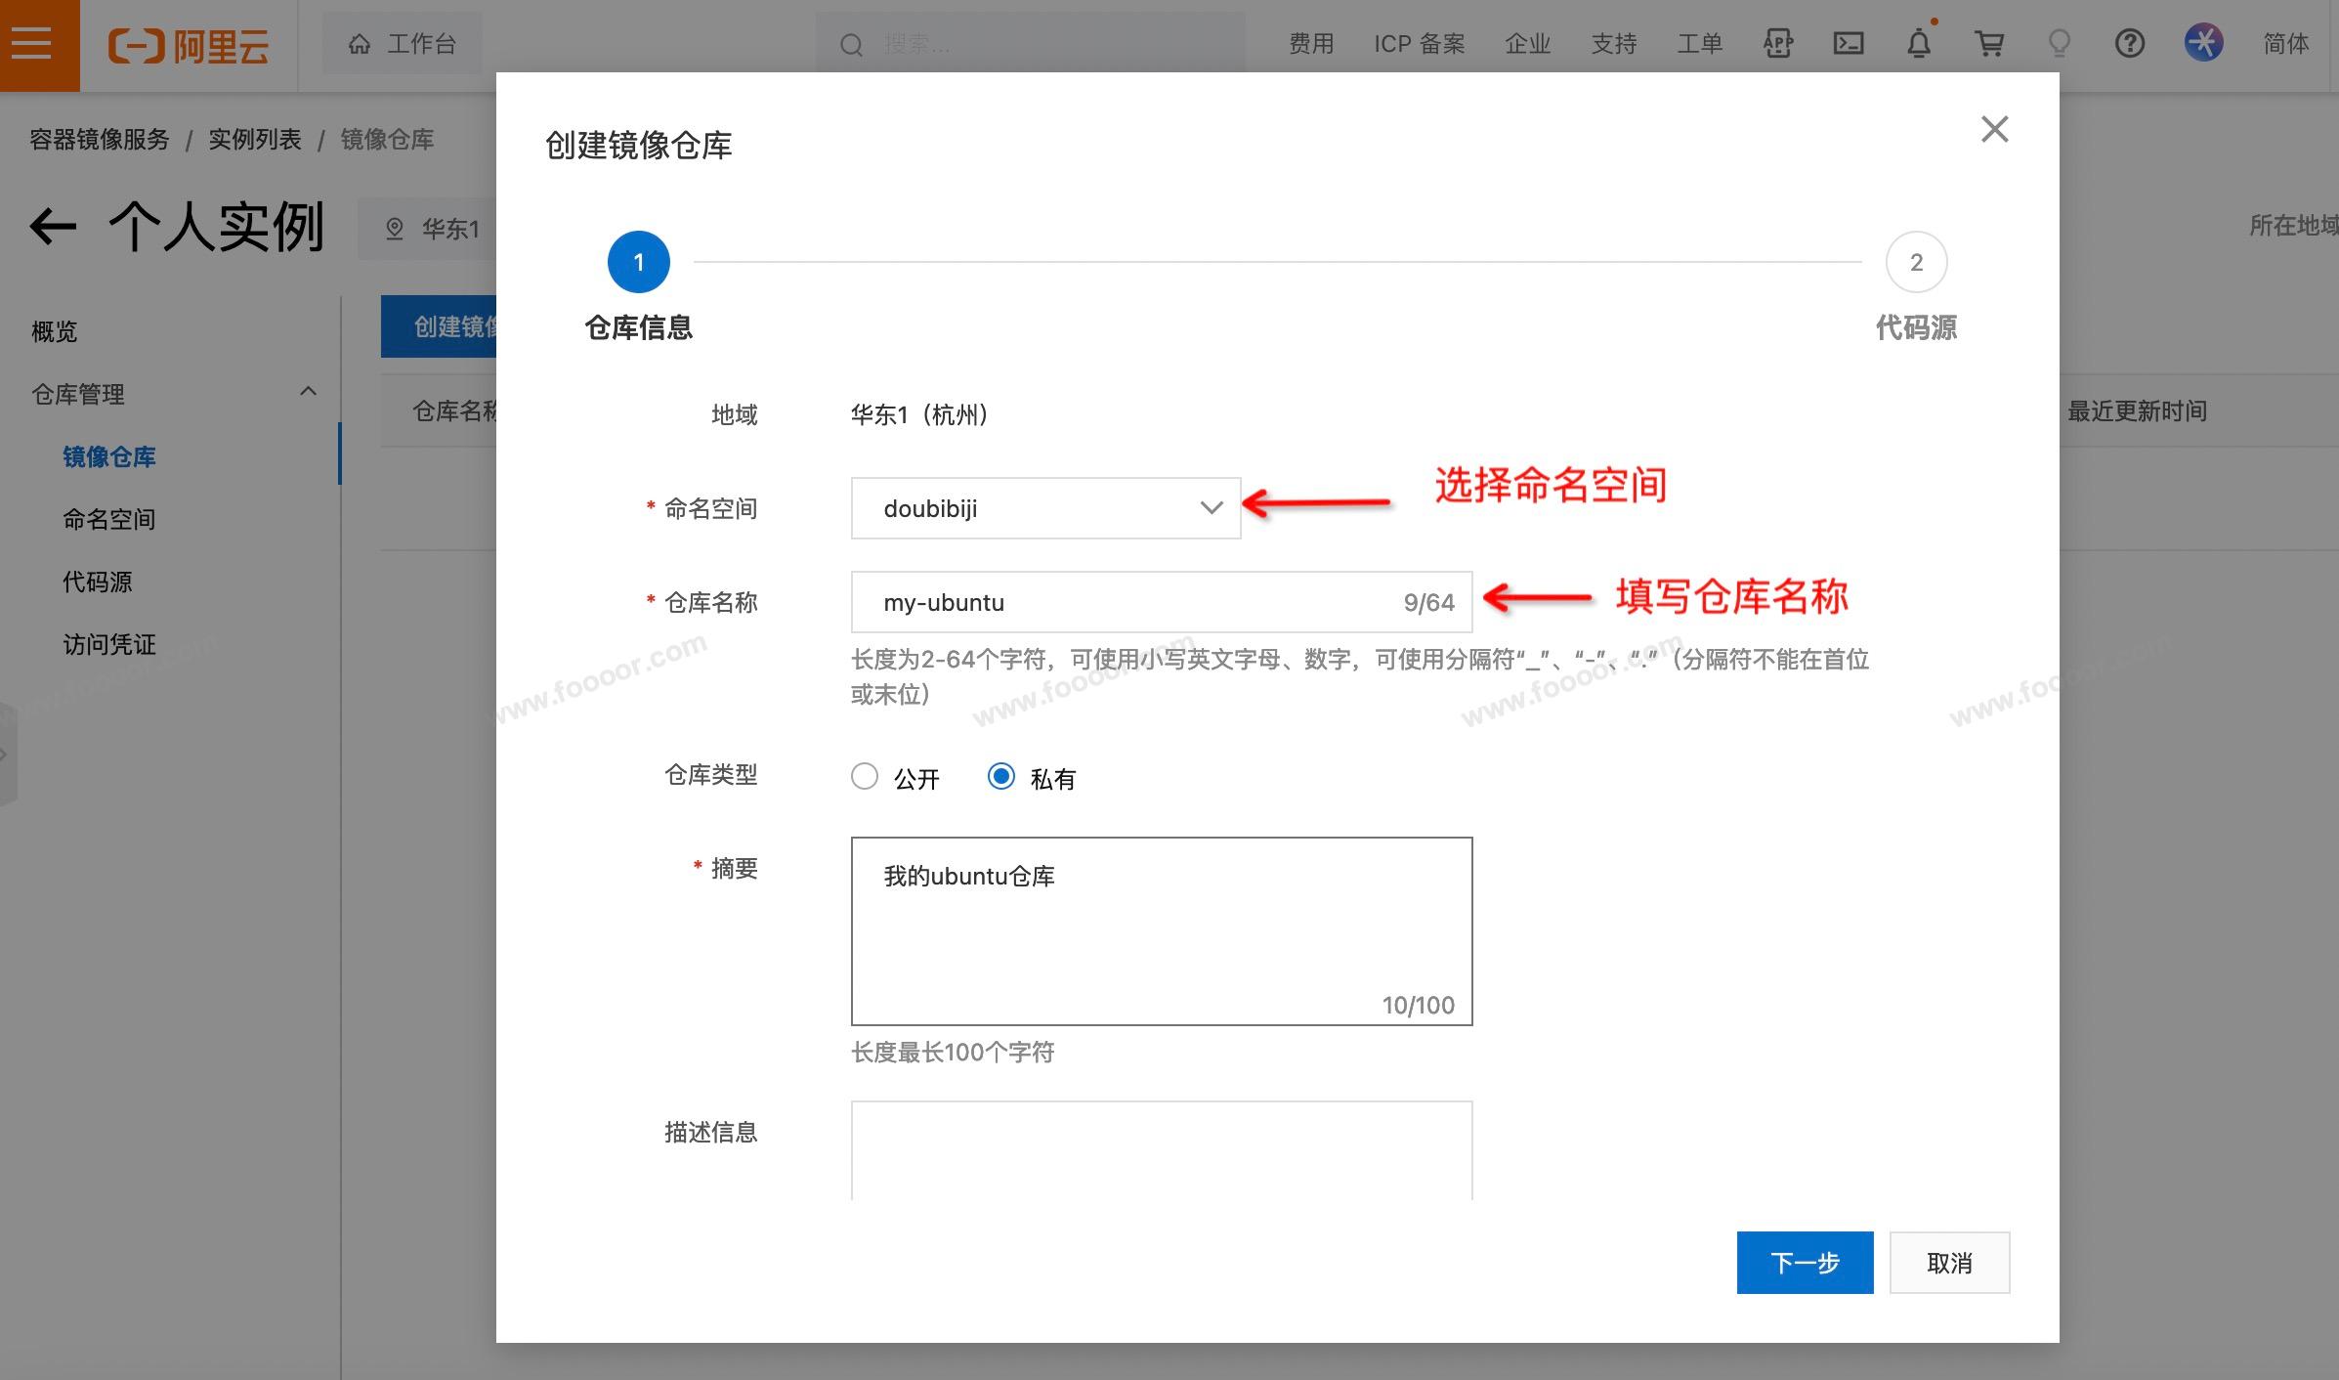Click the 取消 button
The height and width of the screenshot is (1380, 2339).
(x=1949, y=1263)
